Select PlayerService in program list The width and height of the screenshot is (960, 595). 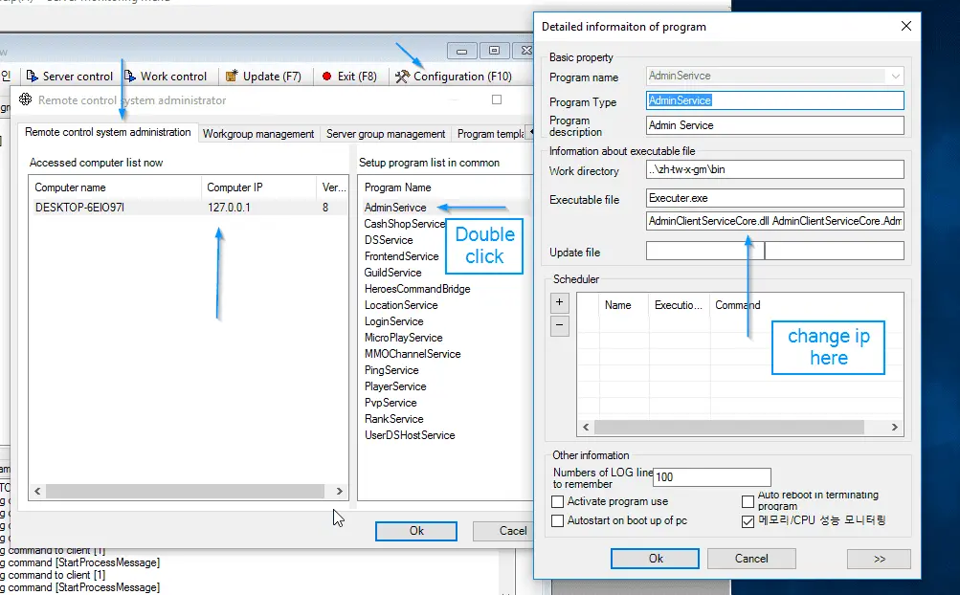pos(395,386)
